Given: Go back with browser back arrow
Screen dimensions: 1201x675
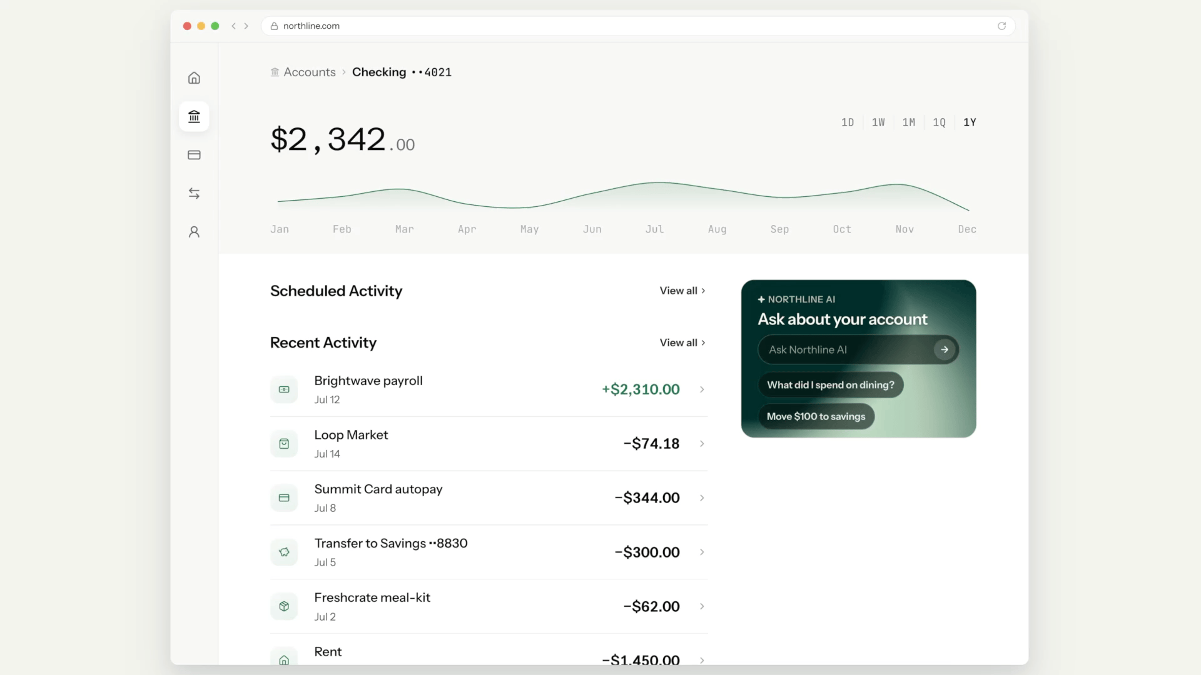Looking at the screenshot, I should [x=233, y=26].
